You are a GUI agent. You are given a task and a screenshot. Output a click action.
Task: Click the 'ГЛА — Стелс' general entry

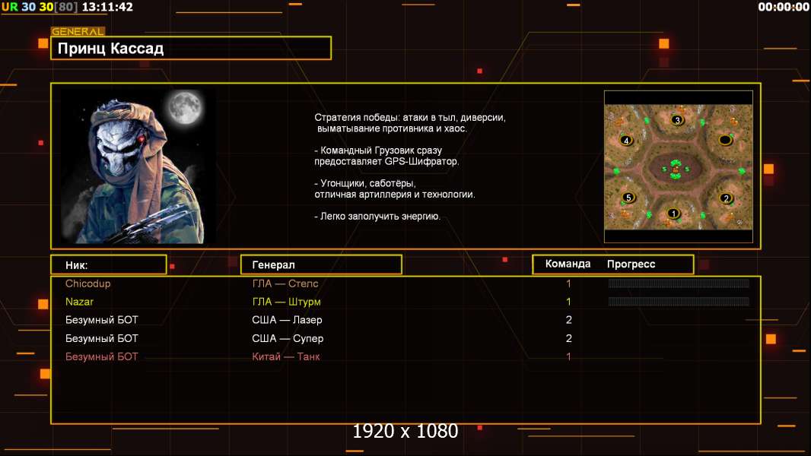tap(285, 283)
